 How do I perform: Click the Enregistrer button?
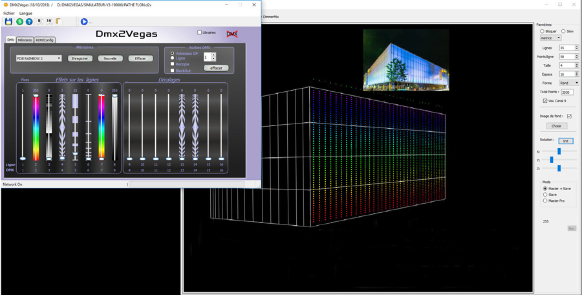point(80,58)
